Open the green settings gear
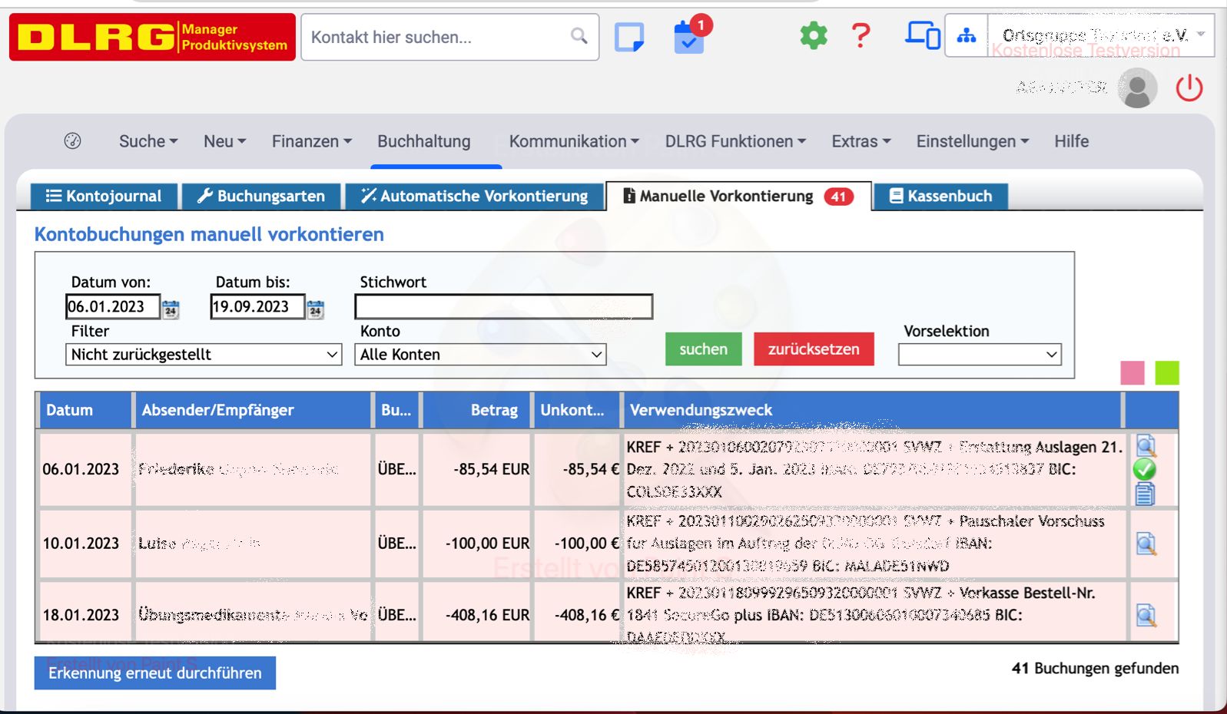The image size is (1227, 714). point(814,35)
